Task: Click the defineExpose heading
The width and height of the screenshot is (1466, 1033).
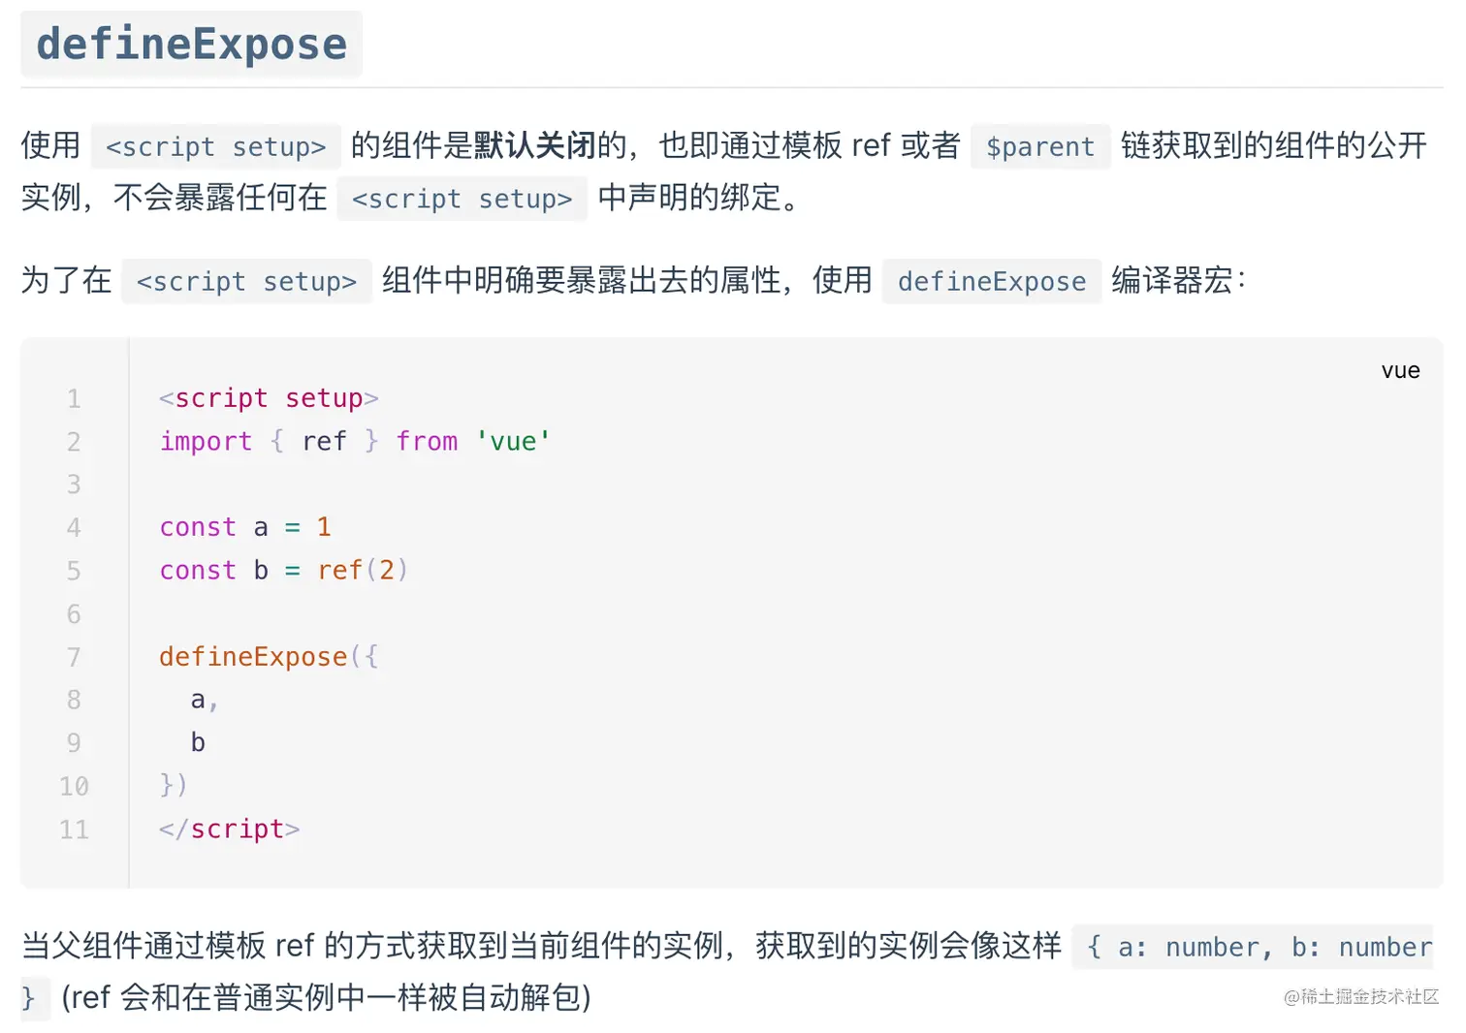Action: pos(191,45)
